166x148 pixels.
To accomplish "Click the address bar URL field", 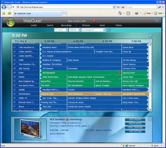I will click(x=64, y=7).
